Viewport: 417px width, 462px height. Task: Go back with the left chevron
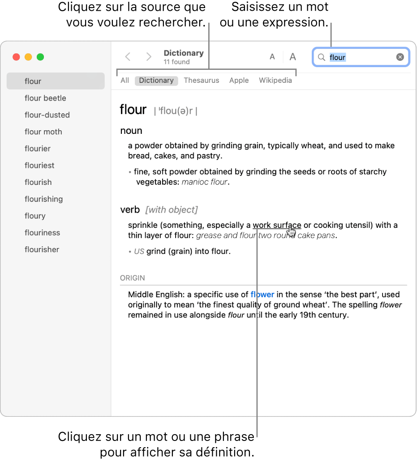tap(128, 56)
